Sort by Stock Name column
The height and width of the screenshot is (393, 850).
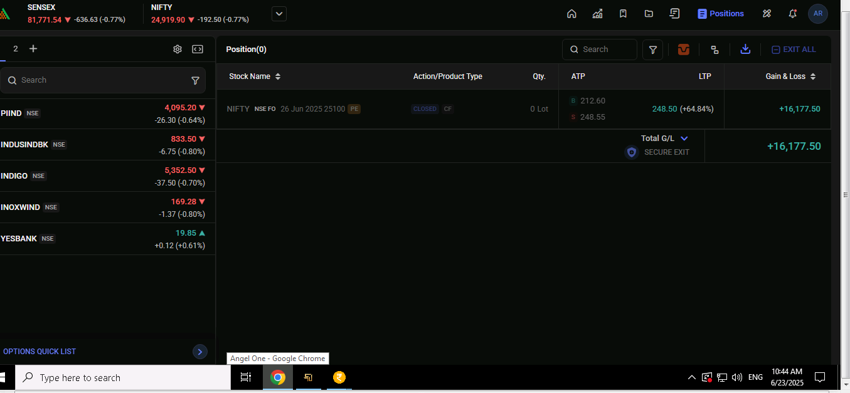click(255, 76)
